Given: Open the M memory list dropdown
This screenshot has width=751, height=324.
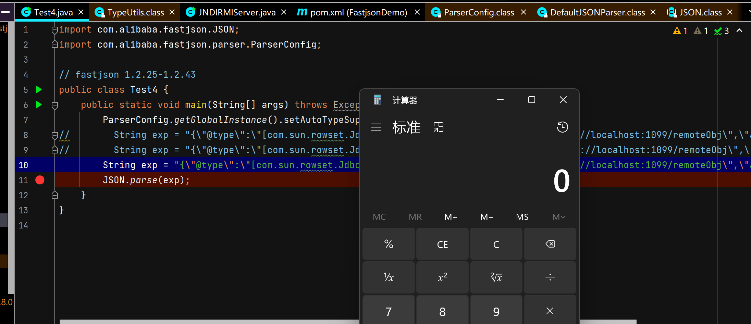Looking at the screenshot, I should point(558,217).
